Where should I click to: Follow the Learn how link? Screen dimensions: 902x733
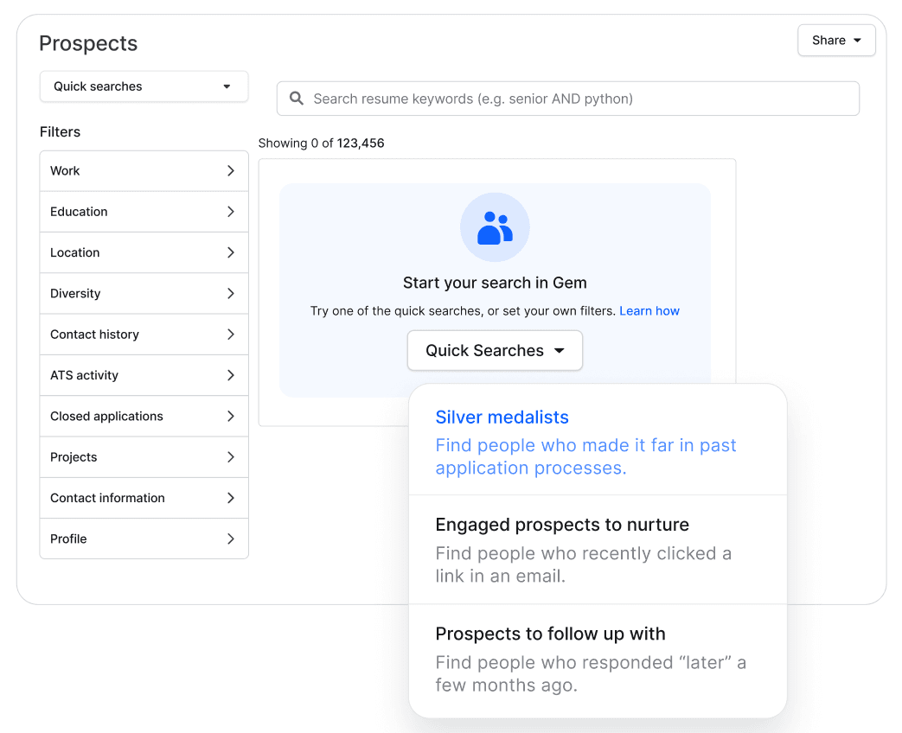click(x=649, y=311)
